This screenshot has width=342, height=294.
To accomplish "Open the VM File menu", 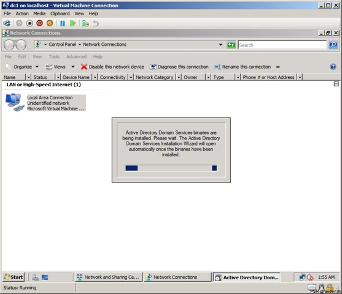I will [7, 13].
